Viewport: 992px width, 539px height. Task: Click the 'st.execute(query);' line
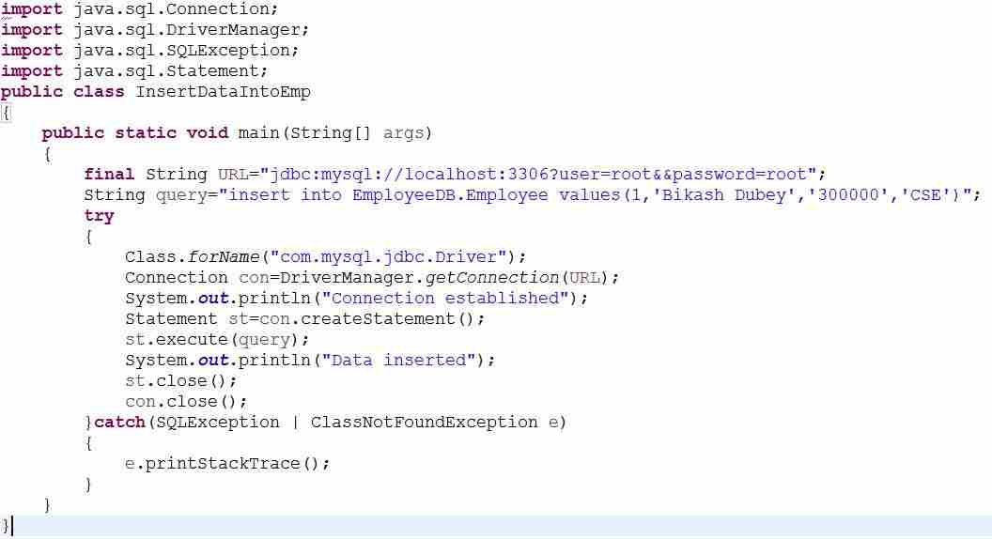(217, 340)
